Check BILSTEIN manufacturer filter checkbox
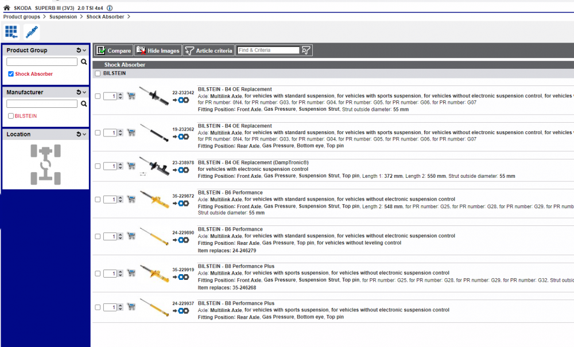Viewport: 574px width, 347px height. point(11,116)
